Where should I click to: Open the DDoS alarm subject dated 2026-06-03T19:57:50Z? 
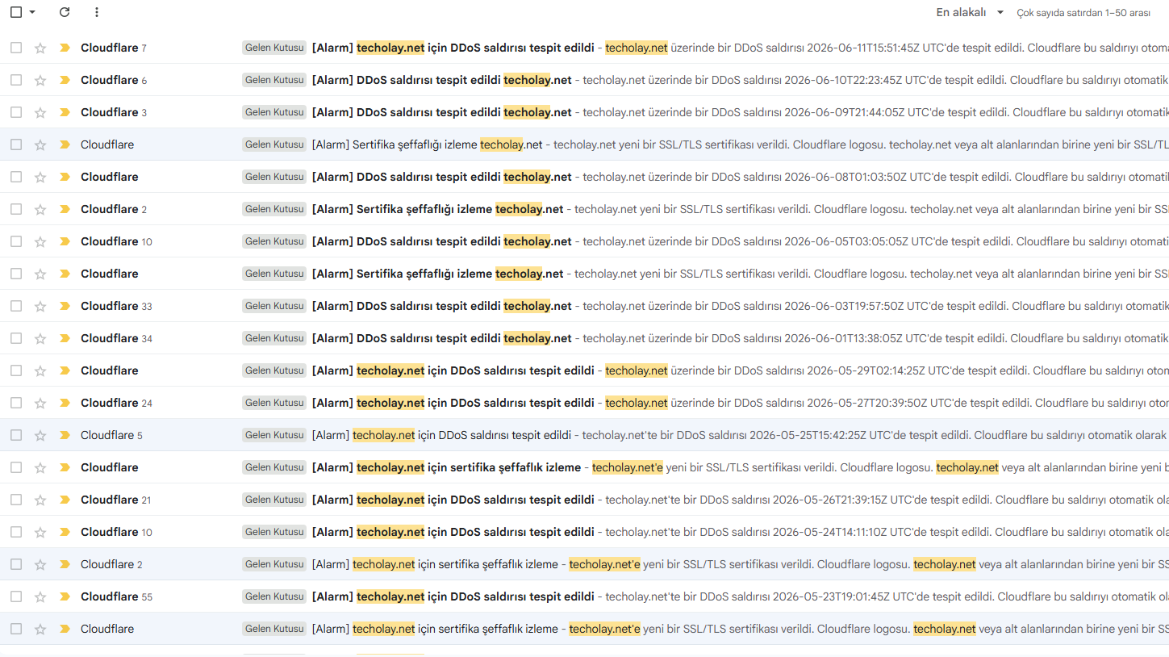pos(442,306)
